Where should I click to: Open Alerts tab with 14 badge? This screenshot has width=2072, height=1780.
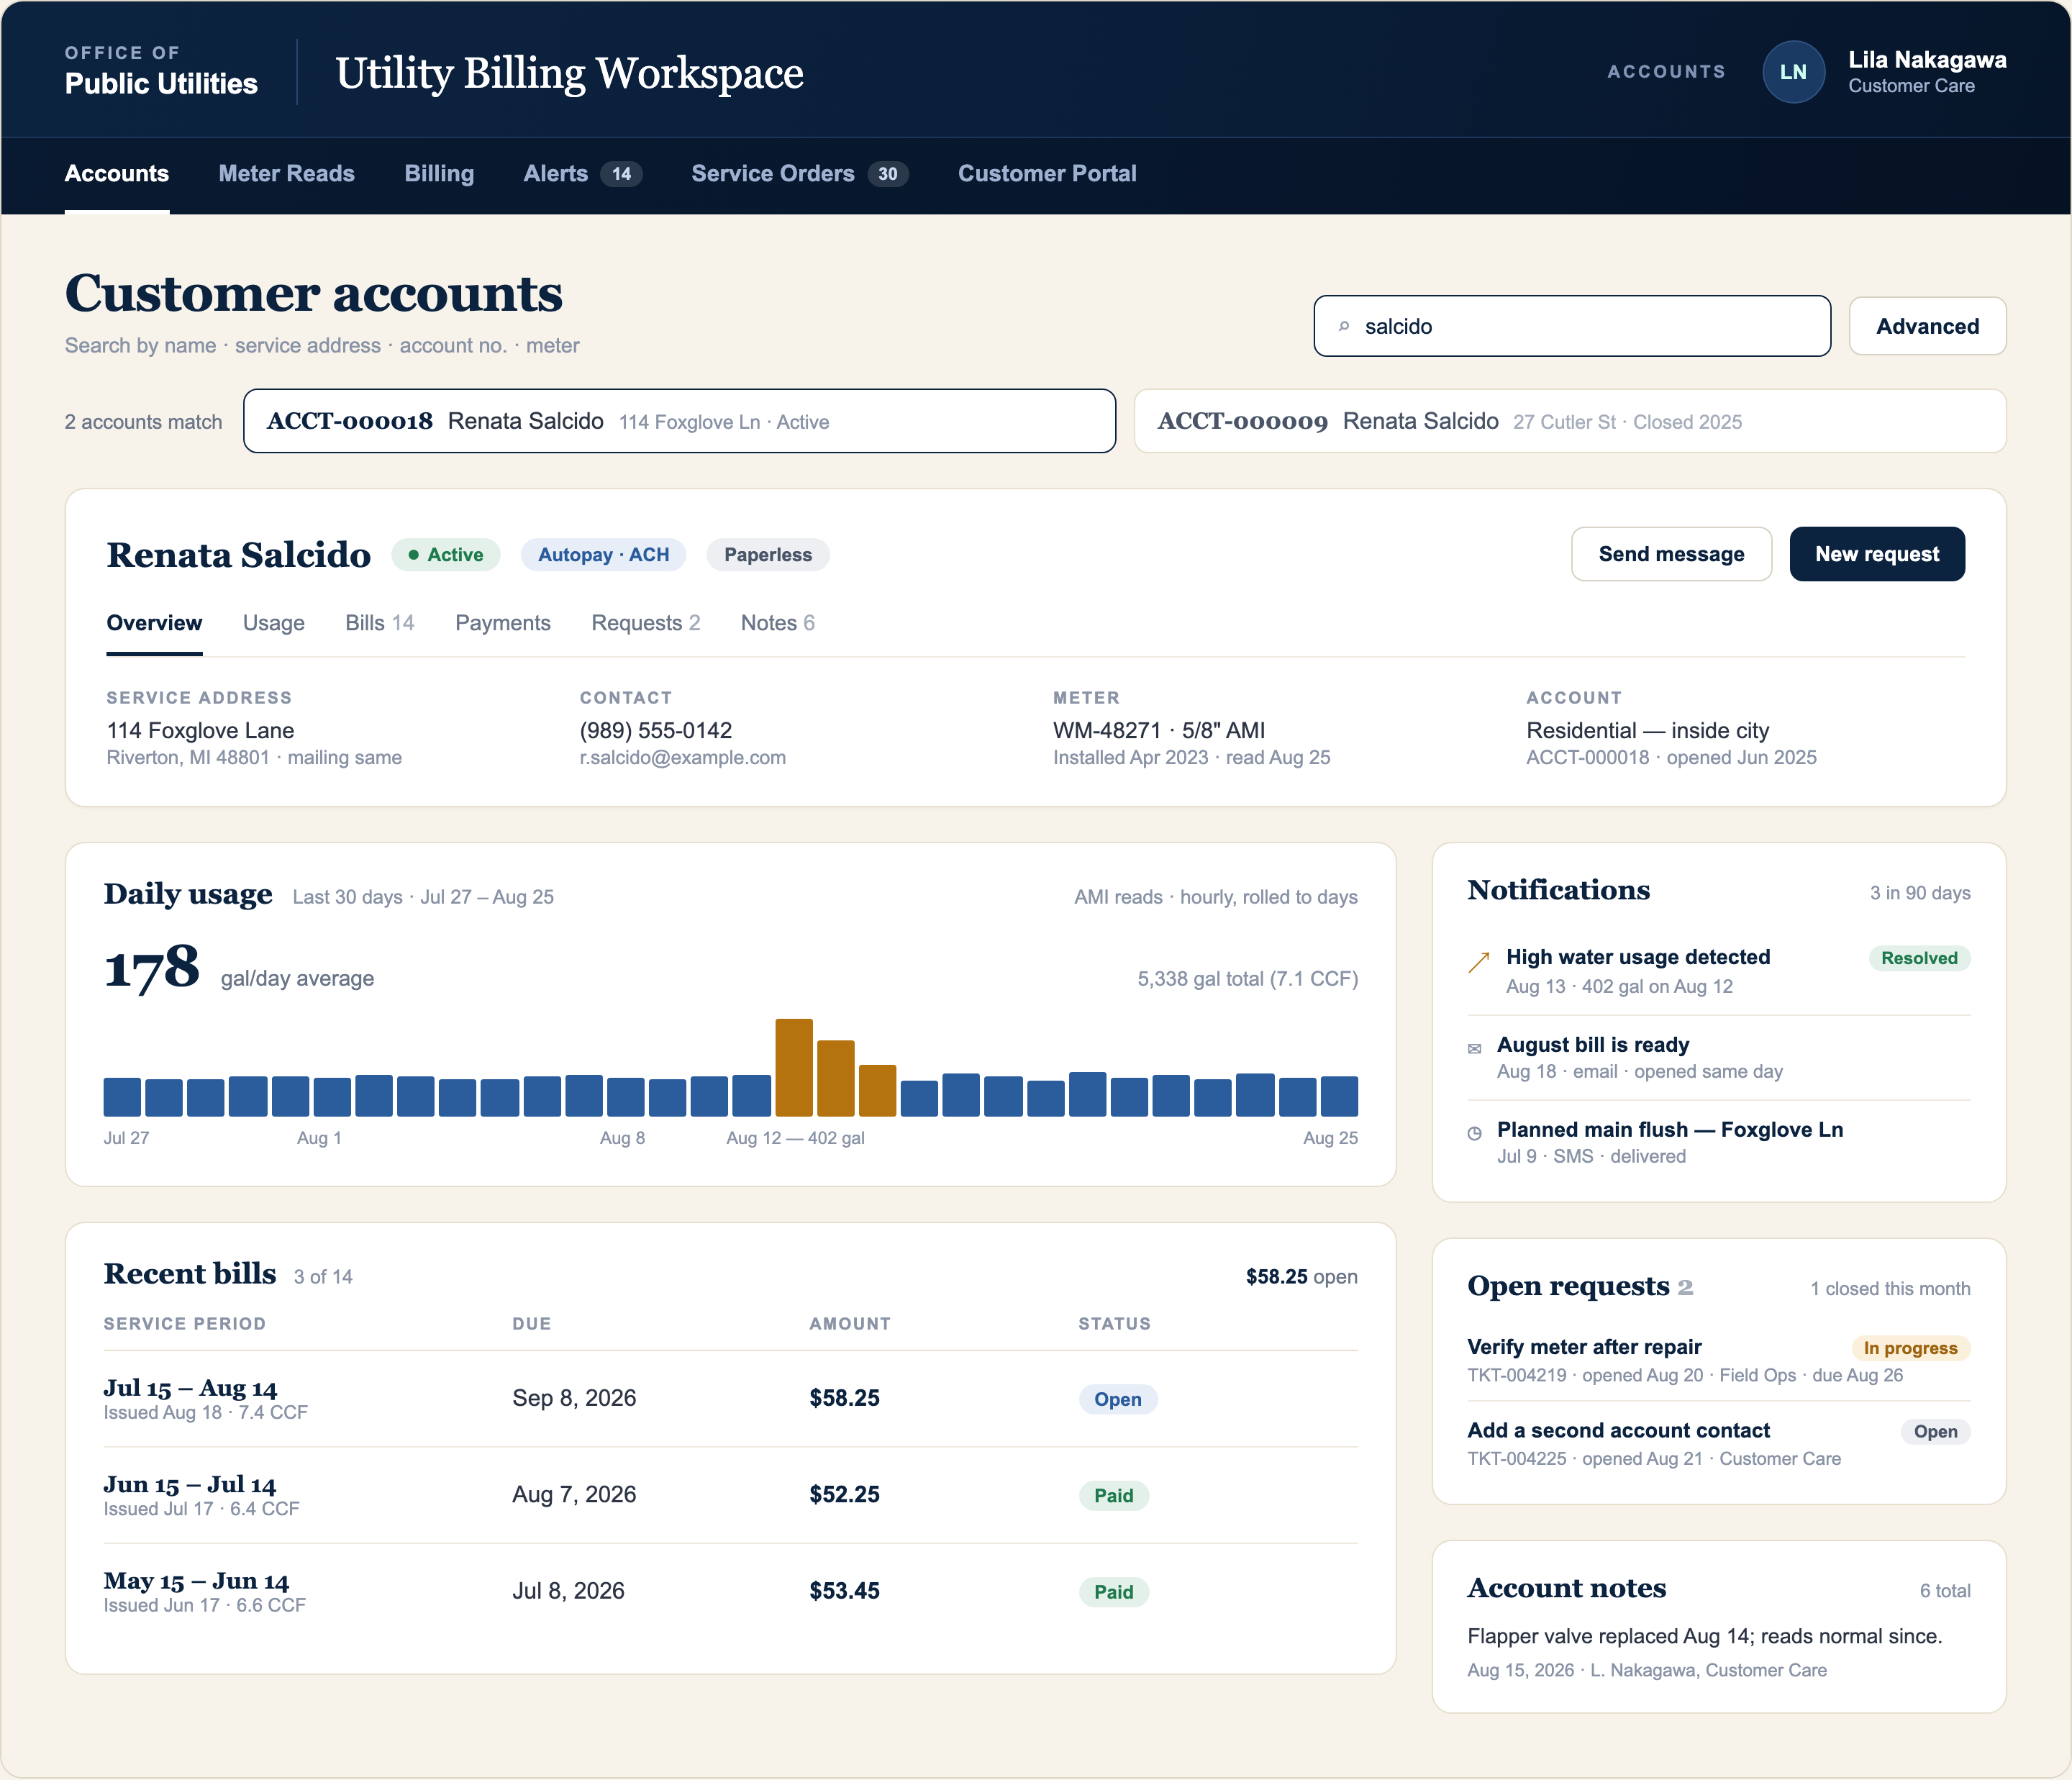pyautogui.click(x=582, y=174)
